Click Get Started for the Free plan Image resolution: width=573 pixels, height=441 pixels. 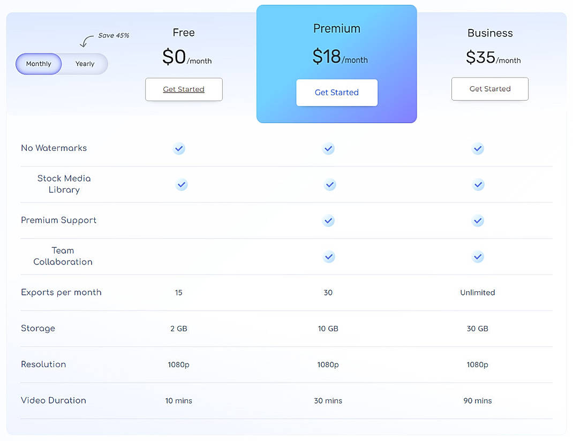(184, 89)
